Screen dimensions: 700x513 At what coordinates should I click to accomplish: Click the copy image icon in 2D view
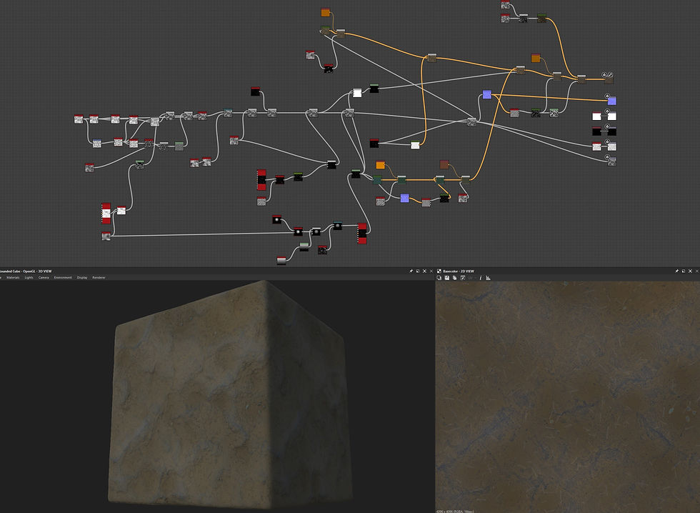point(455,278)
